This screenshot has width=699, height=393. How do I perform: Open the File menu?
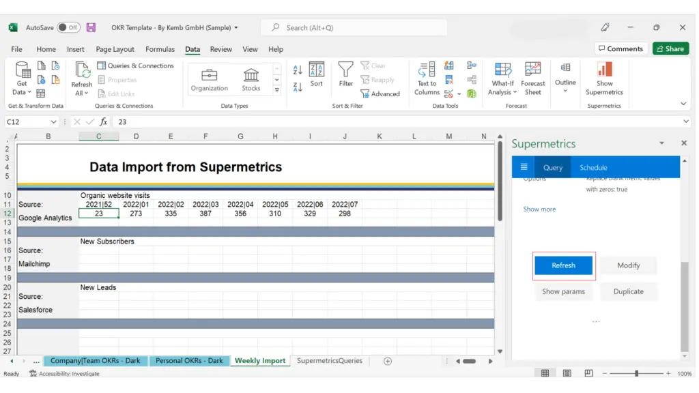16,49
